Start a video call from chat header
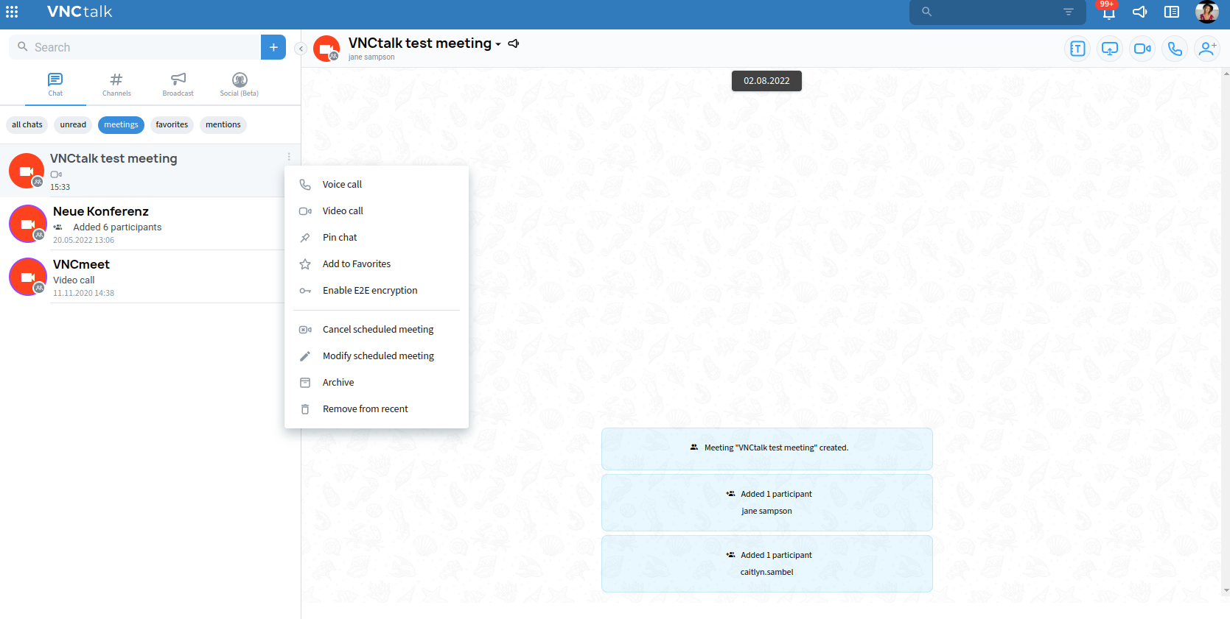This screenshot has width=1230, height=619. pyautogui.click(x=1142, y=49)
